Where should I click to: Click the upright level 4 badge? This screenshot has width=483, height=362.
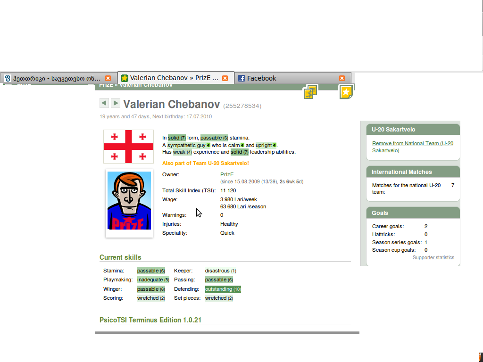(274, 145)
